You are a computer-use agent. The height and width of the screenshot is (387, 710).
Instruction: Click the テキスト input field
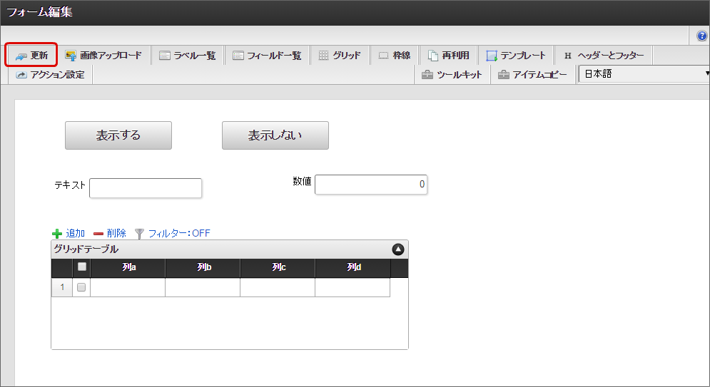coord(146,188)
